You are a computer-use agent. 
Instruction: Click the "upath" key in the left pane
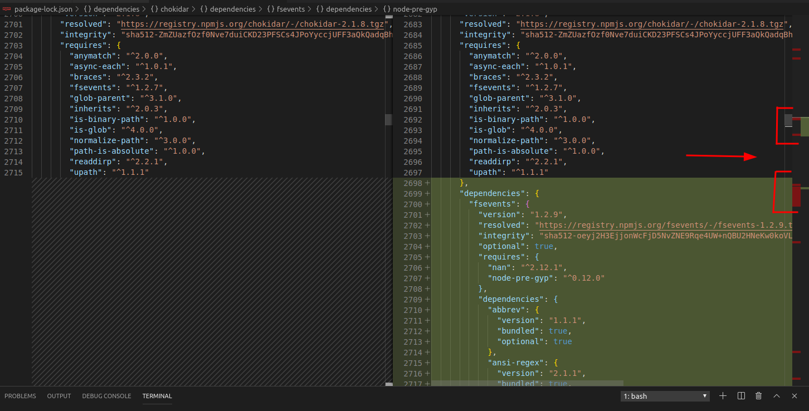click(x=86, y=173)
